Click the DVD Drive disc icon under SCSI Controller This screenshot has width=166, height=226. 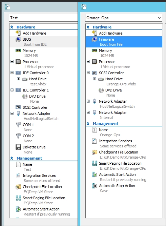click(x=101, y=90)
